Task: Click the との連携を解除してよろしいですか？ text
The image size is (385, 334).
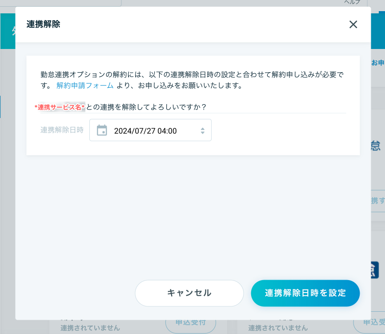Action: tap(146, 107)
